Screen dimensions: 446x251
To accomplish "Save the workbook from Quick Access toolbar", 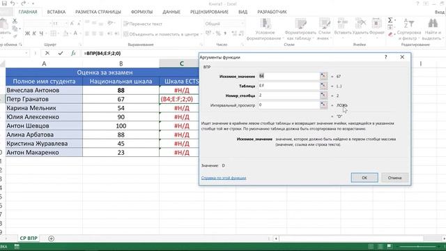I will pyautogui.click(x=4, y=3).
